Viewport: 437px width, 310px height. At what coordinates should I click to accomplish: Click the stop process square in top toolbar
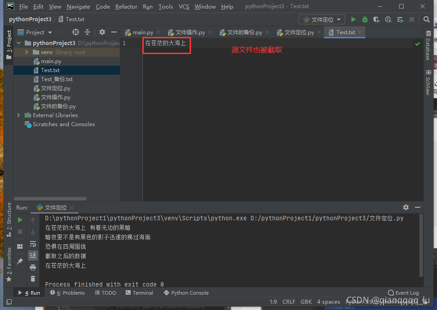(x=412, y=19)
